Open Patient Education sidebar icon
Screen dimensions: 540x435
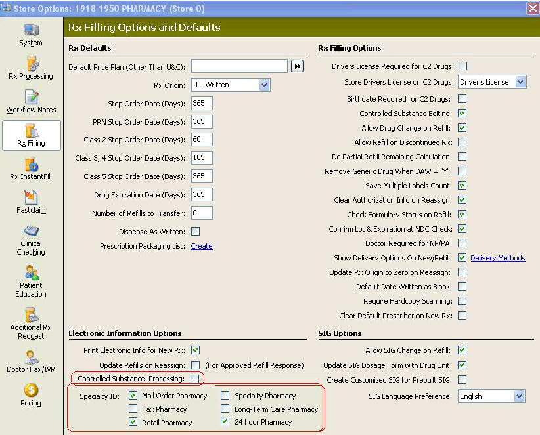pyautogui.click(x=31, y=273)
